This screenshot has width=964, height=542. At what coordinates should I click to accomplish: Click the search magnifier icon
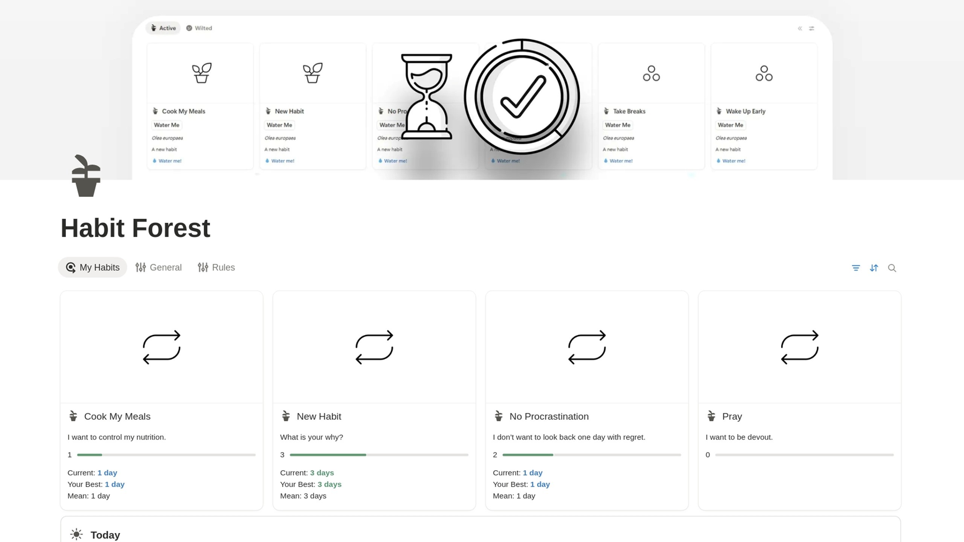coord(892,268)
